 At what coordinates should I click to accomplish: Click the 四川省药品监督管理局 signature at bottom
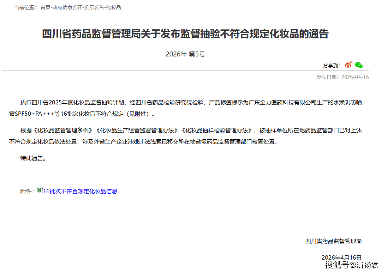click(333, 241)
